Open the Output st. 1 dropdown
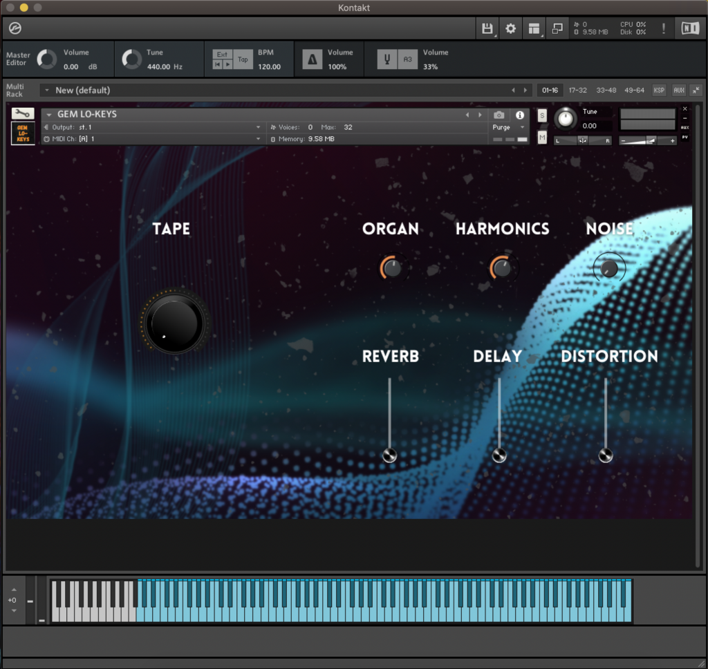 point(153,127)
